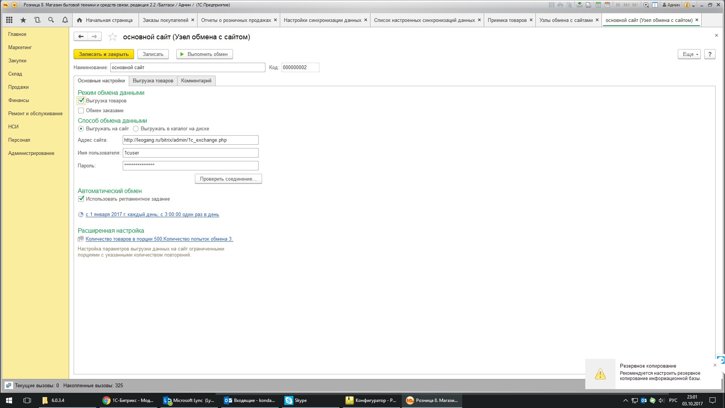Open main menu dropdown arrow in title bar

tap(14, 5)
